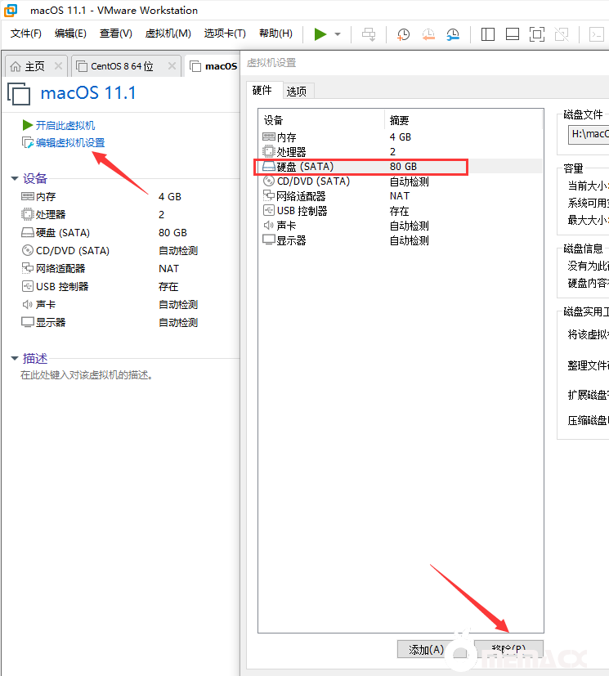This screenshot has width=609, height=676.
Task: Select 硬盘 (SATA) row in settings list
Action: 400,167
